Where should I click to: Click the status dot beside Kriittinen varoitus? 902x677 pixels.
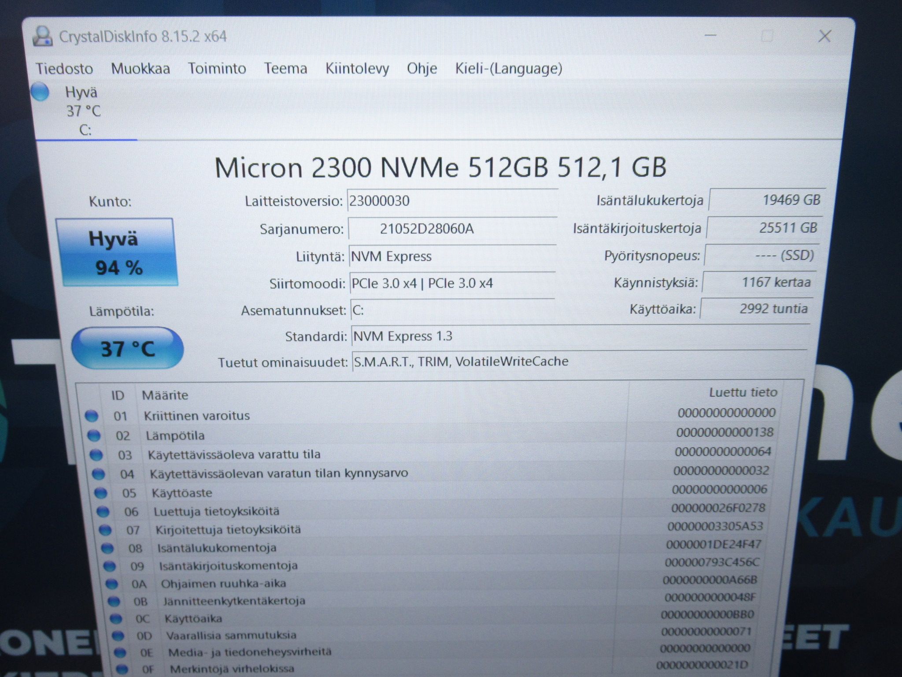click(92, 415)
